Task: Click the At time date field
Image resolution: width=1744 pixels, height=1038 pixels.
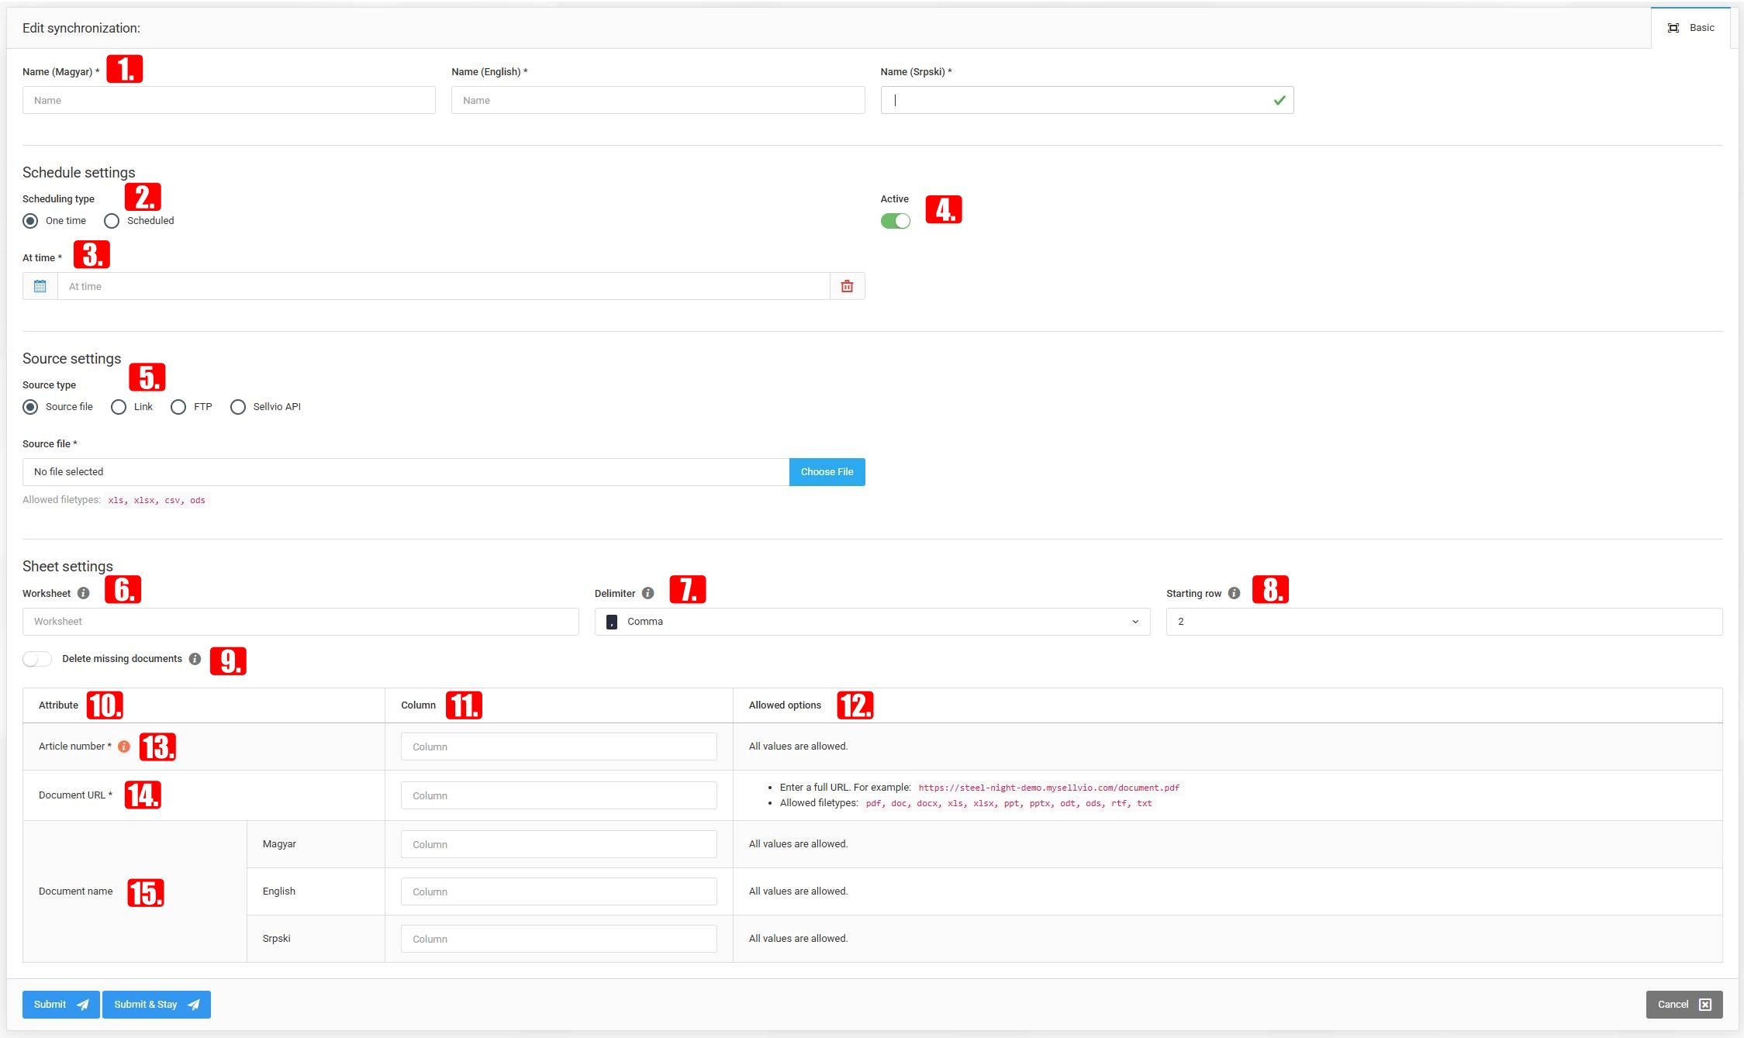Action: [444, 286]
